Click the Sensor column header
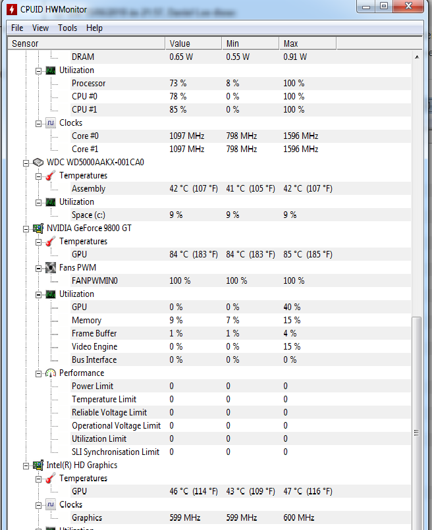 pyautogui.click(x=86, y=43)
